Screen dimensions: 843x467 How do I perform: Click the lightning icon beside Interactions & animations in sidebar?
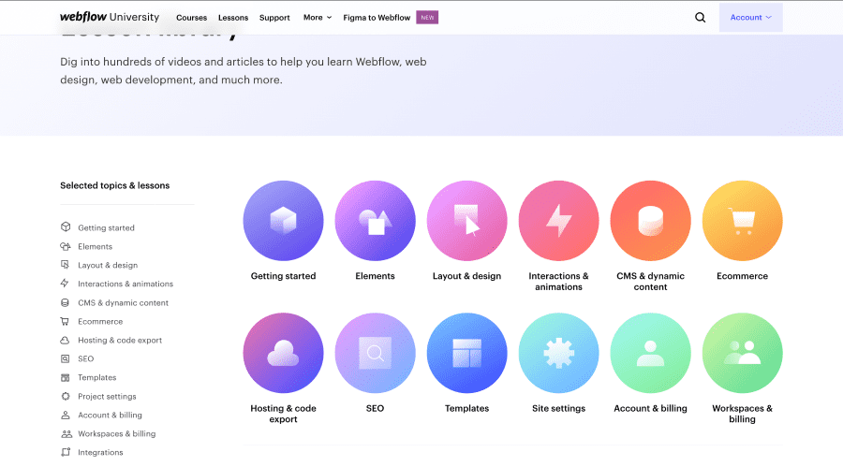coord(65,284)
